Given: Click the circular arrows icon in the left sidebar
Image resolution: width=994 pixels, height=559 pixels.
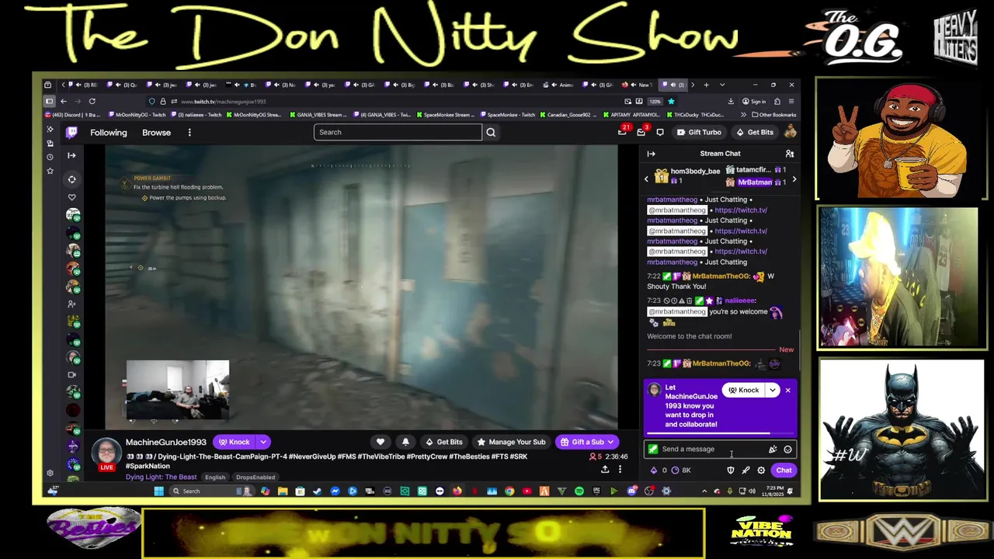Looking at the screenshot, I should [x=71, y=179].
